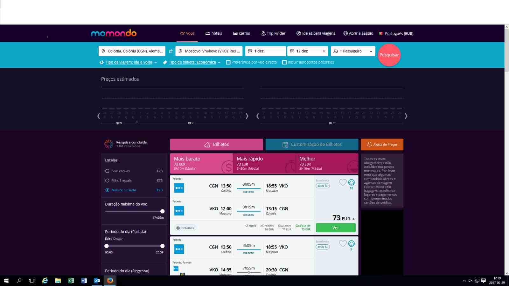Image resolution: width=509 pixels, height=286 pixels.
Task: Open the Voos navigation tab
Action: pyautogui.click(x=187, y=33)
